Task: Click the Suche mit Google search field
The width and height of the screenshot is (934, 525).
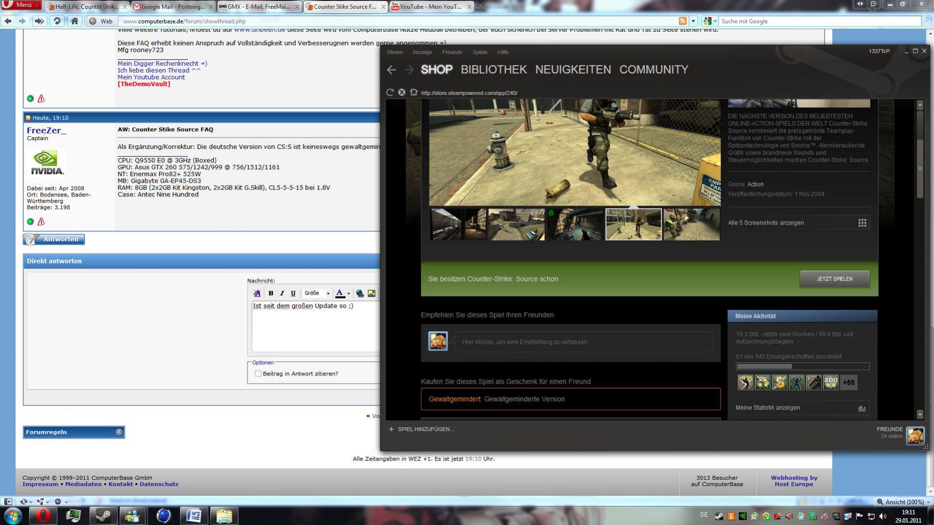Action: 821,21
